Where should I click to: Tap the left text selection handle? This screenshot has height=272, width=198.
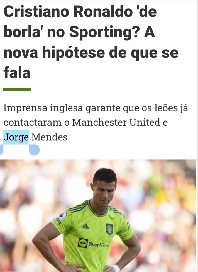(x=1, y=150)
